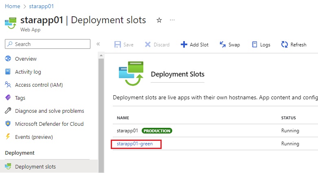The width and height of the screenshot is (318, 173).
Task: Click the Add Slot plus icon
Action: click(x=184, y=44)
